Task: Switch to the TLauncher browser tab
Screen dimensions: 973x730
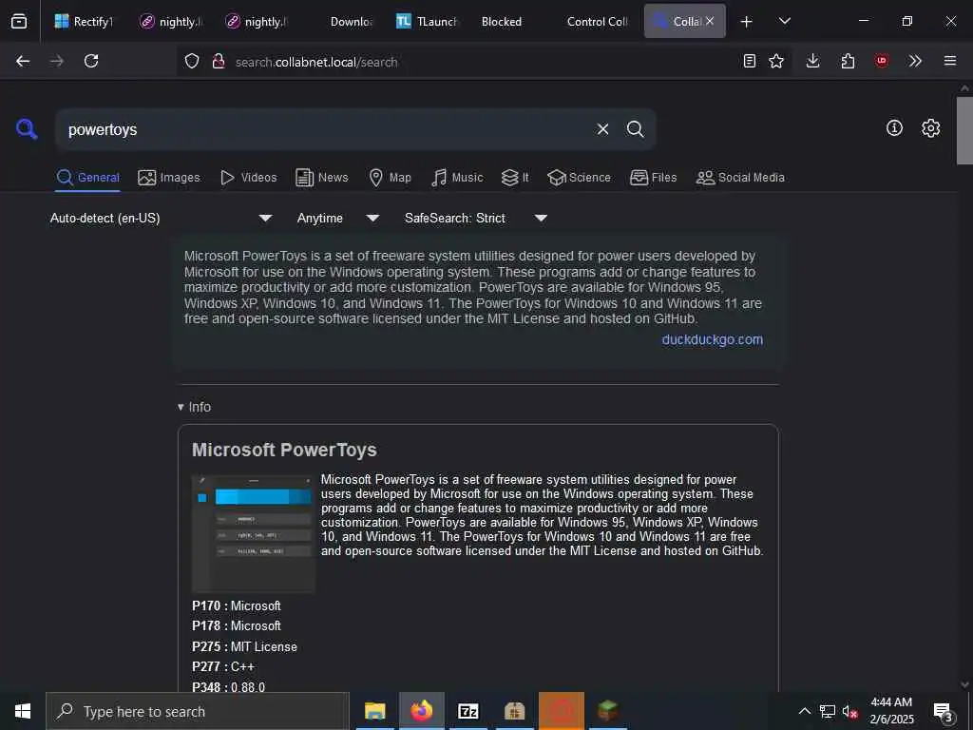Action: (x=427, y=21)
